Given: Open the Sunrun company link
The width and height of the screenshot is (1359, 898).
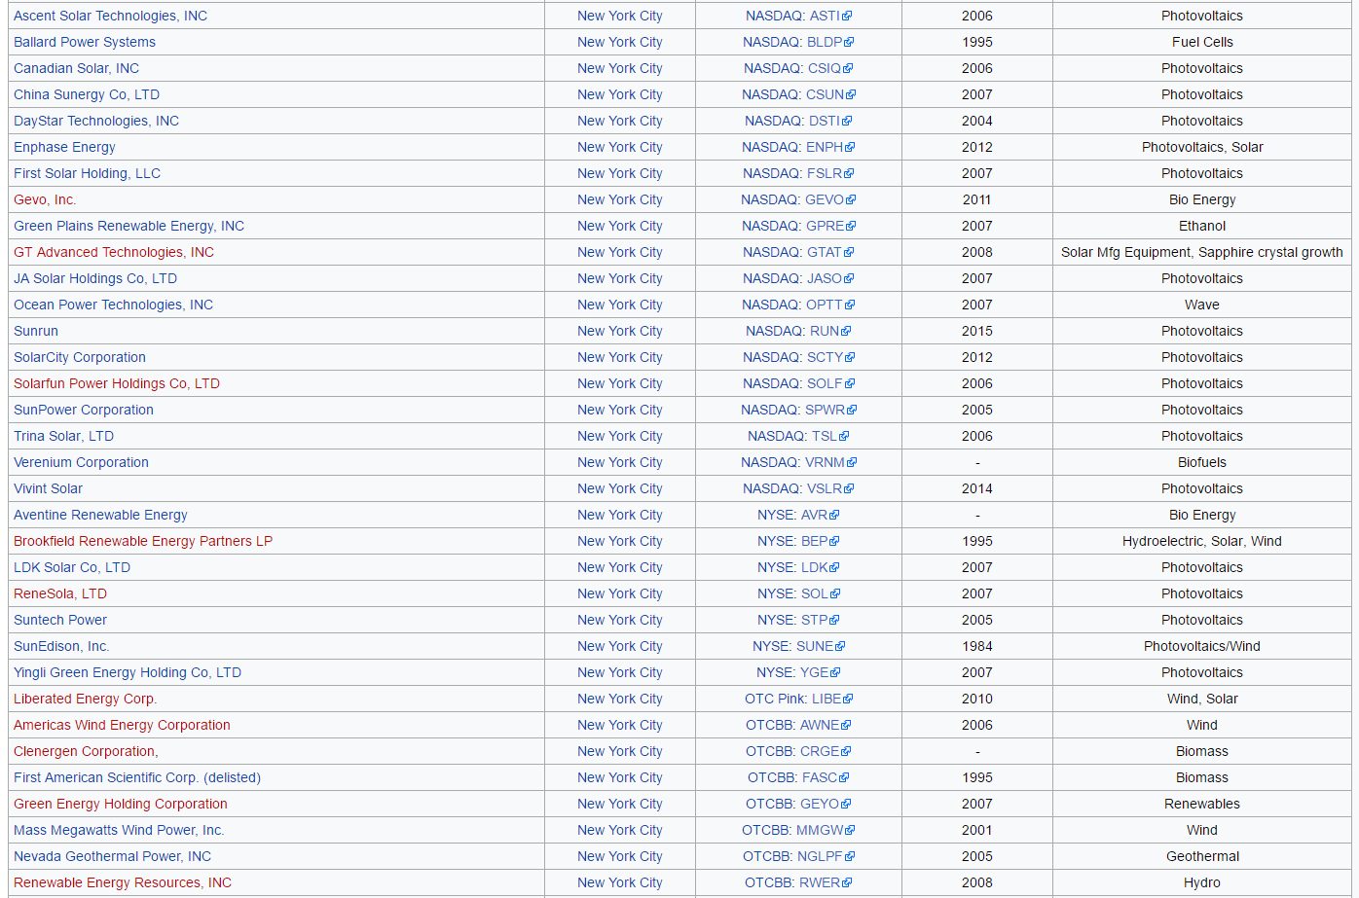Looking at the screenshot, I should 36,331.
